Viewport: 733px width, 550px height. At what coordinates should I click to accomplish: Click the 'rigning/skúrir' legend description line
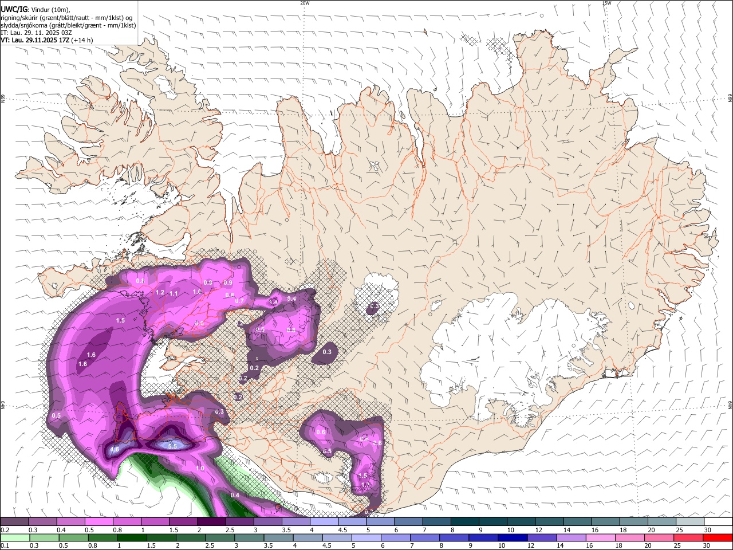[66, 17]
